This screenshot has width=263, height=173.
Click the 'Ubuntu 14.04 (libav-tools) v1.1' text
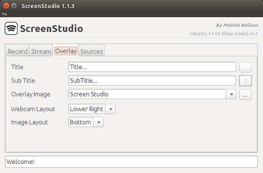(x=224, y=34)
